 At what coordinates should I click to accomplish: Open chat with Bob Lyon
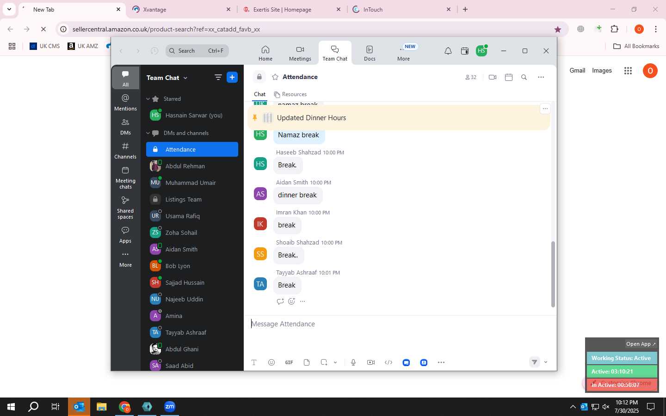tap(192, 266)
